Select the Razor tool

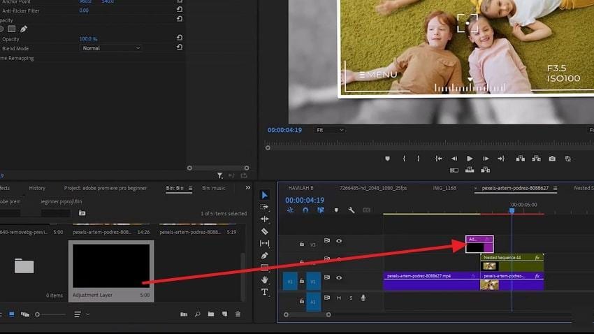(264, 231)
